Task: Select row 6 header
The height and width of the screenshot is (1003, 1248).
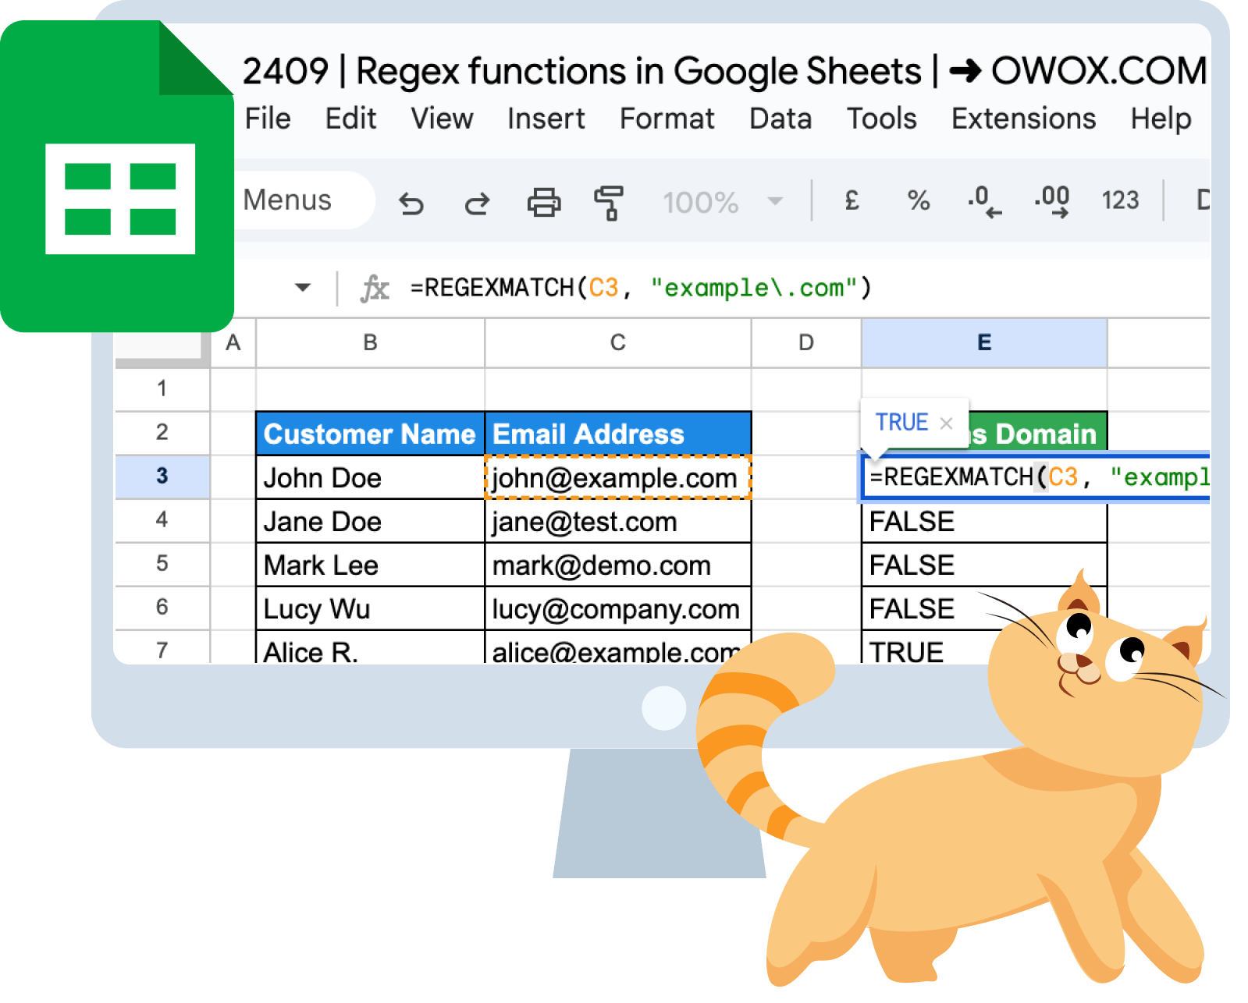Action: (162, 607)
